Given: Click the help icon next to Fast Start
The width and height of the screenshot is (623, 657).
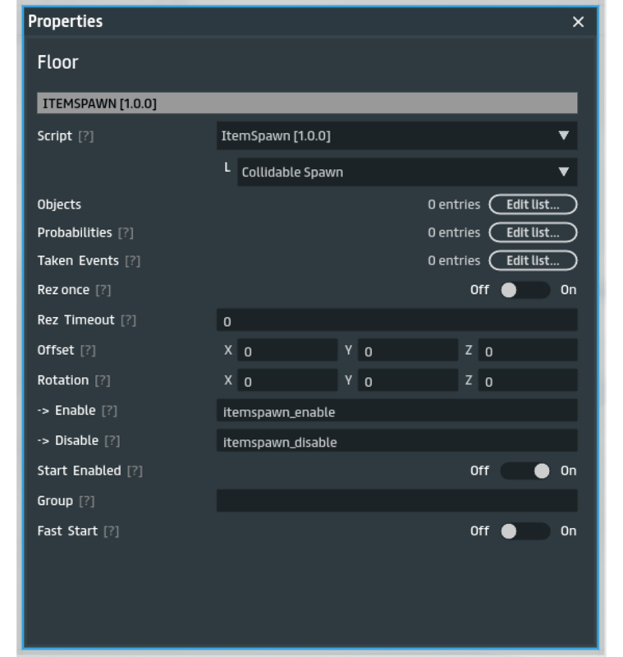Looking at the screenshot, I should point(111,531).
